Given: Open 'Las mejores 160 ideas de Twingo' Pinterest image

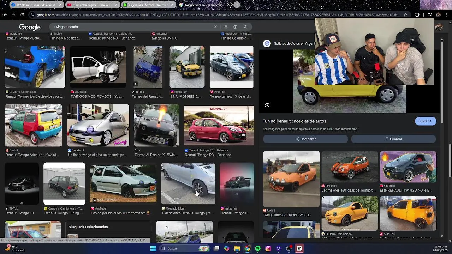Looking at the screenshot, I should [350, 167].
